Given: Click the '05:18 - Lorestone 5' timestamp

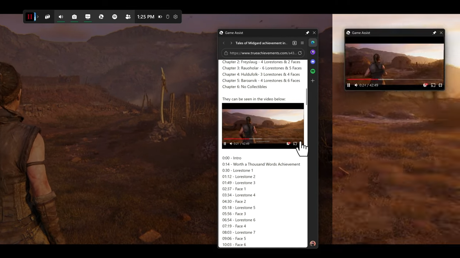Looking at the screenshot, I should click(239, 207).
